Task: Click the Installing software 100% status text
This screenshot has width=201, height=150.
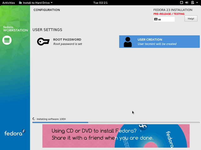Action: tap(51, 119)
